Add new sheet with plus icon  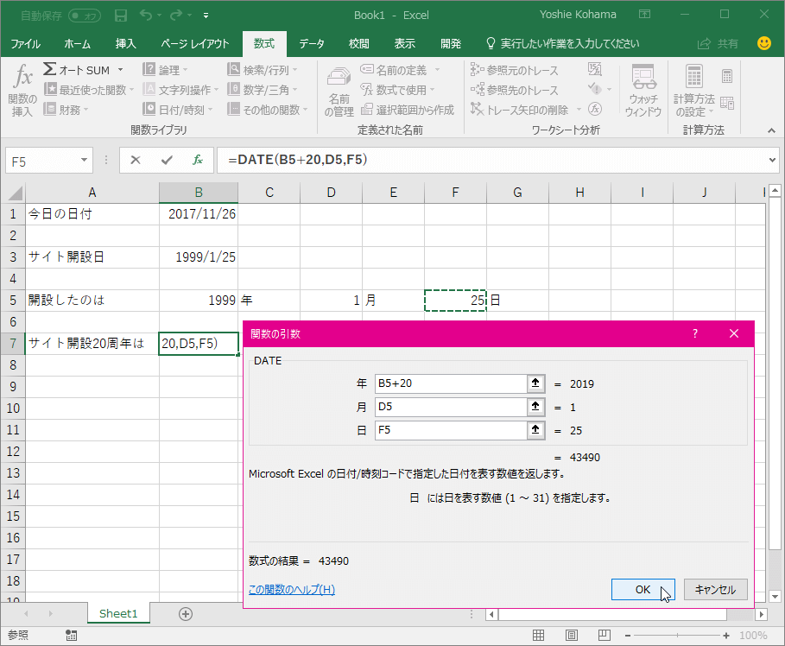[x=185, y=613]
